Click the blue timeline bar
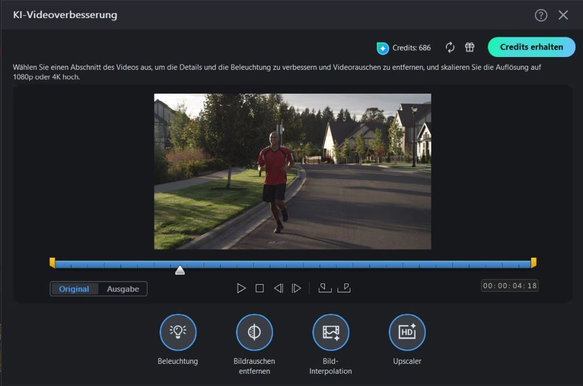 tap(293, 264)
